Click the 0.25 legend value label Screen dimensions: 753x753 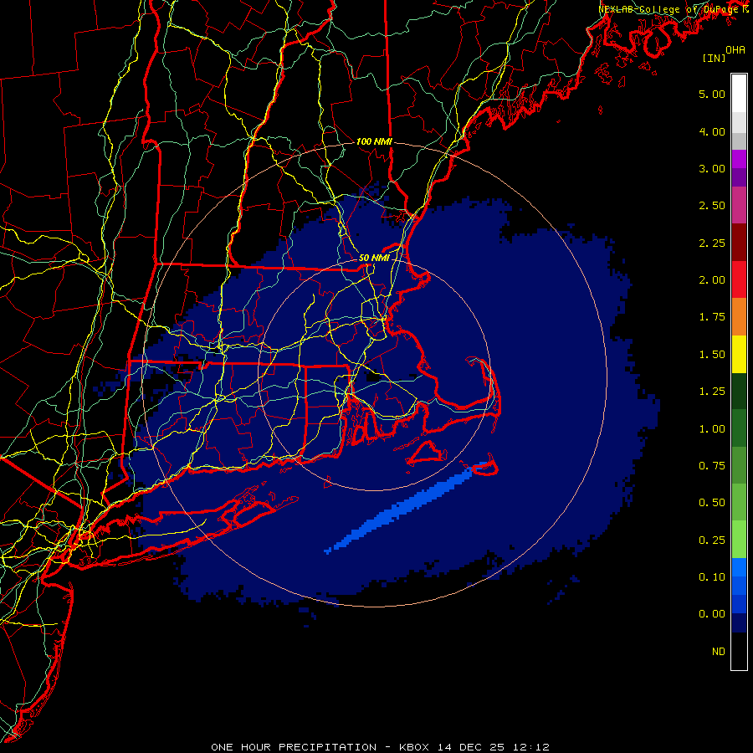point(712,540)
